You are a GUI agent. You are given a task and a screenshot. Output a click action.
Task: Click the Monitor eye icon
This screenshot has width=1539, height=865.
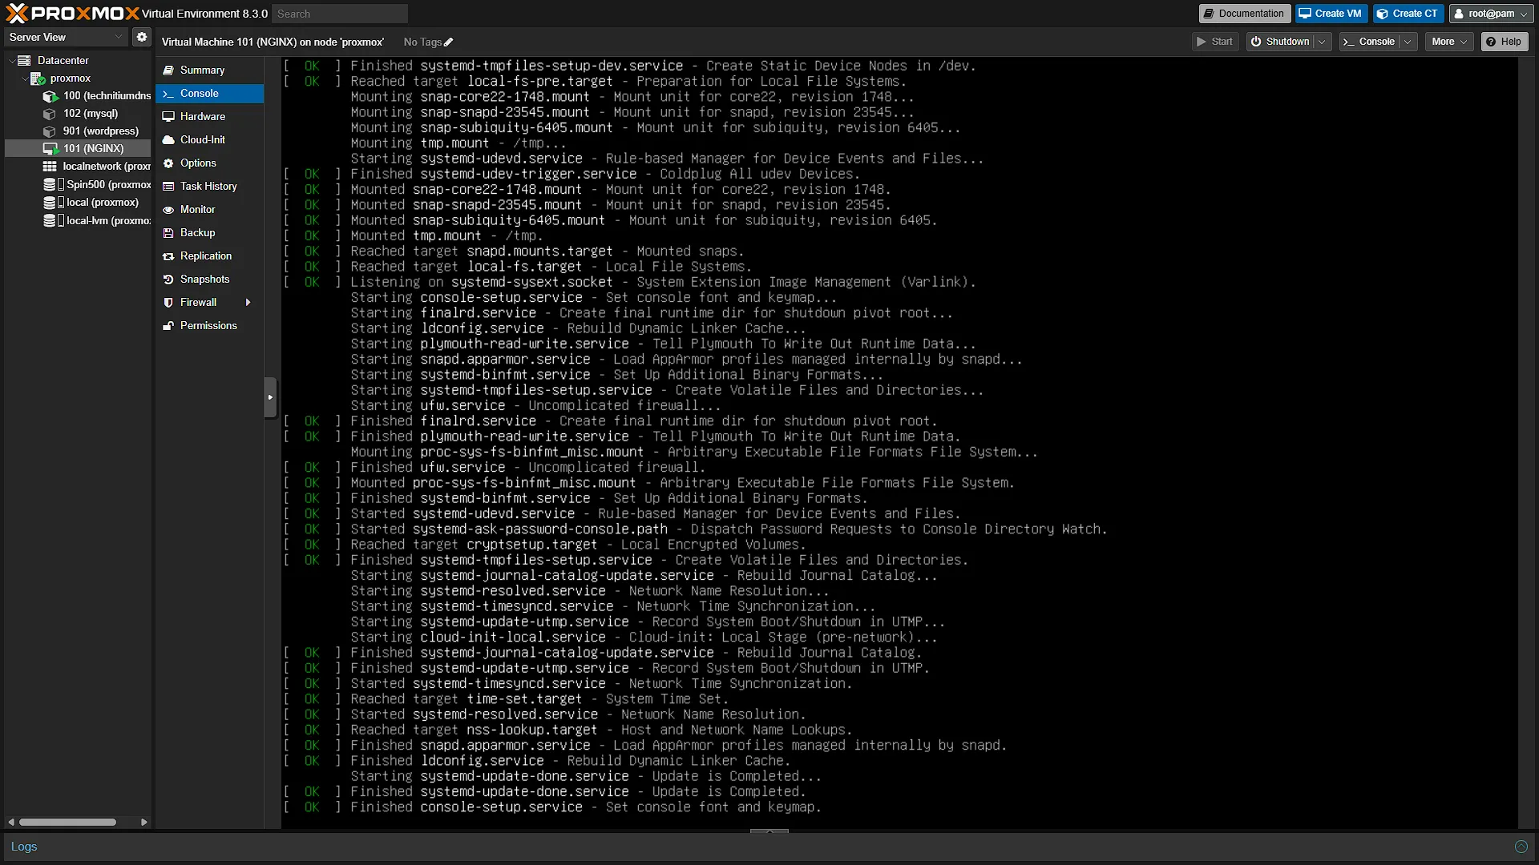(168, 209)
